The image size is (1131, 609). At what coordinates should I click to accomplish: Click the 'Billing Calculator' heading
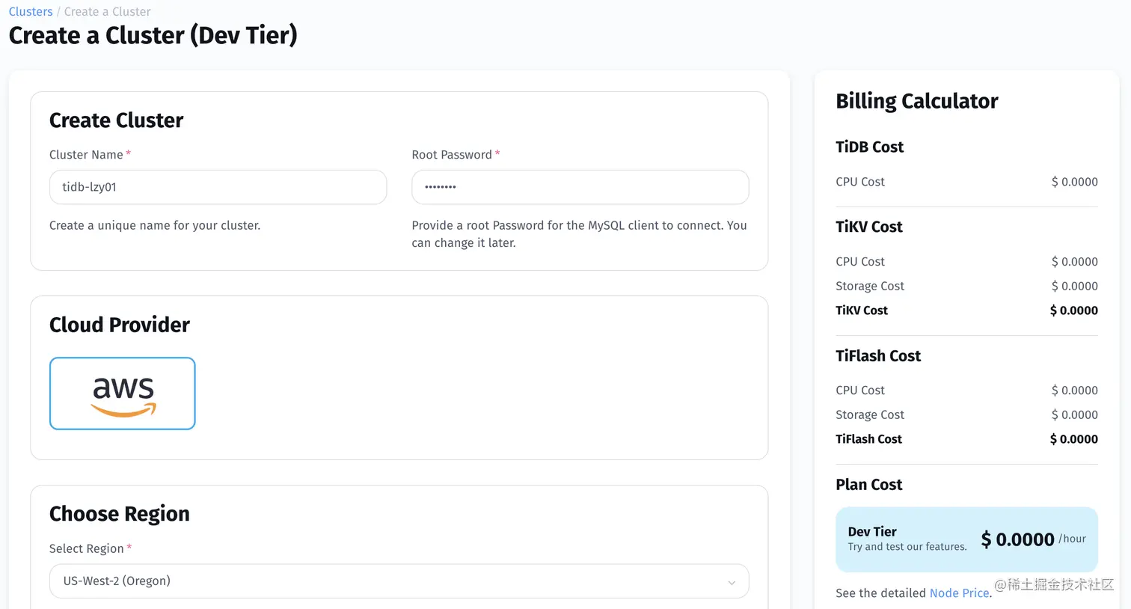916,101
